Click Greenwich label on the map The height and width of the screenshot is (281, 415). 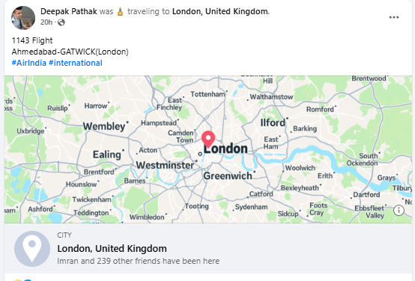coord(228,176)
